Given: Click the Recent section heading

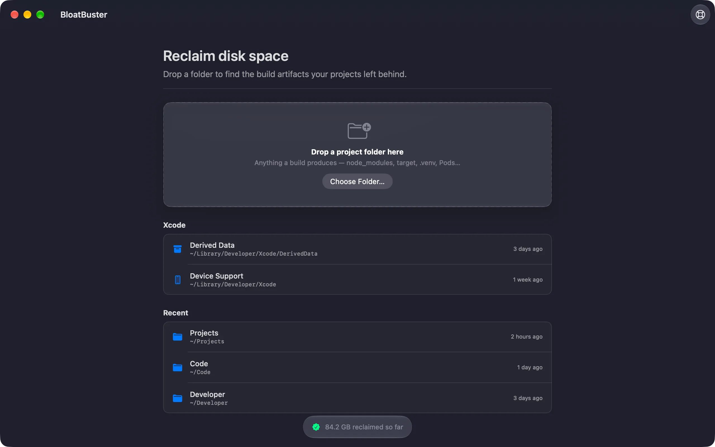Looking at the screenshot, I should 175,313.
